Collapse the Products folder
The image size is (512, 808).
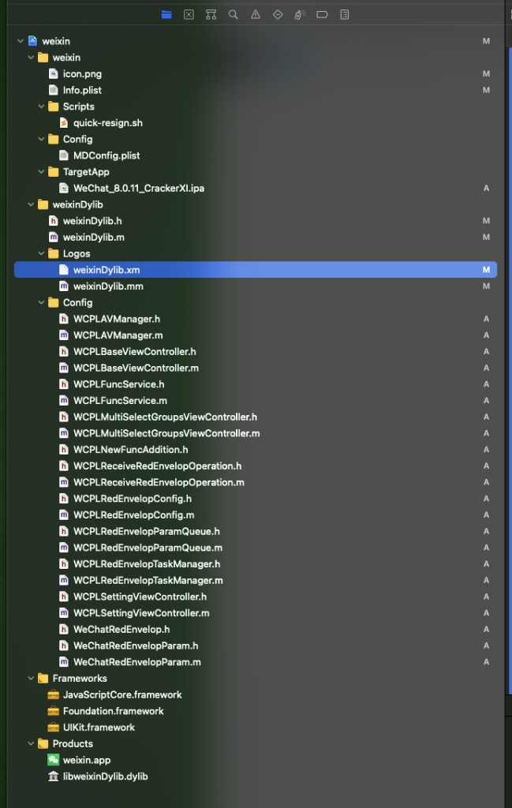tap(31, 744)
